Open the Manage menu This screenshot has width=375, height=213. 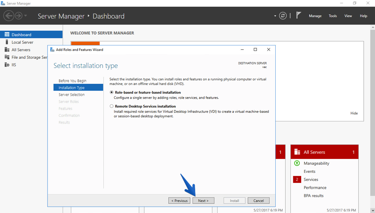coord(315,16)
